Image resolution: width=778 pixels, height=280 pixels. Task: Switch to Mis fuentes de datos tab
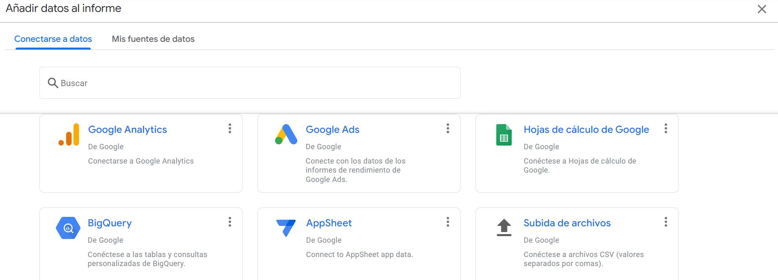(x=153, y=39)
